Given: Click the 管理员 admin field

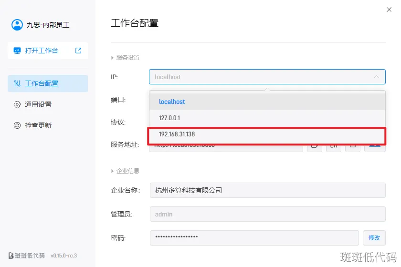Looking at the screenshot, I should (x=267, y=214).
